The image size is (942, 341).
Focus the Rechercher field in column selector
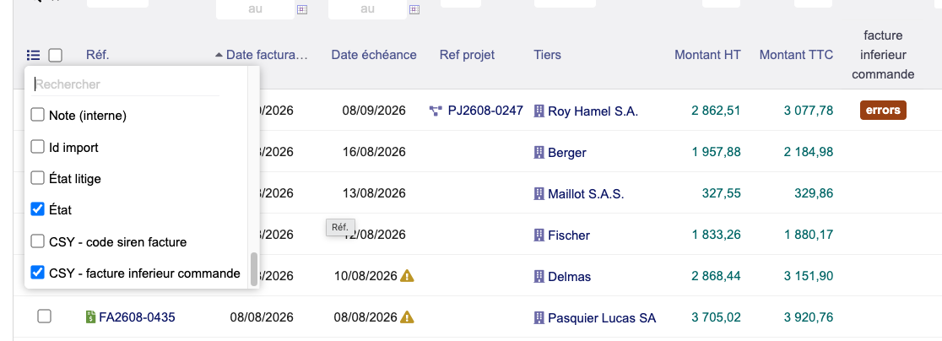(126, 84)
